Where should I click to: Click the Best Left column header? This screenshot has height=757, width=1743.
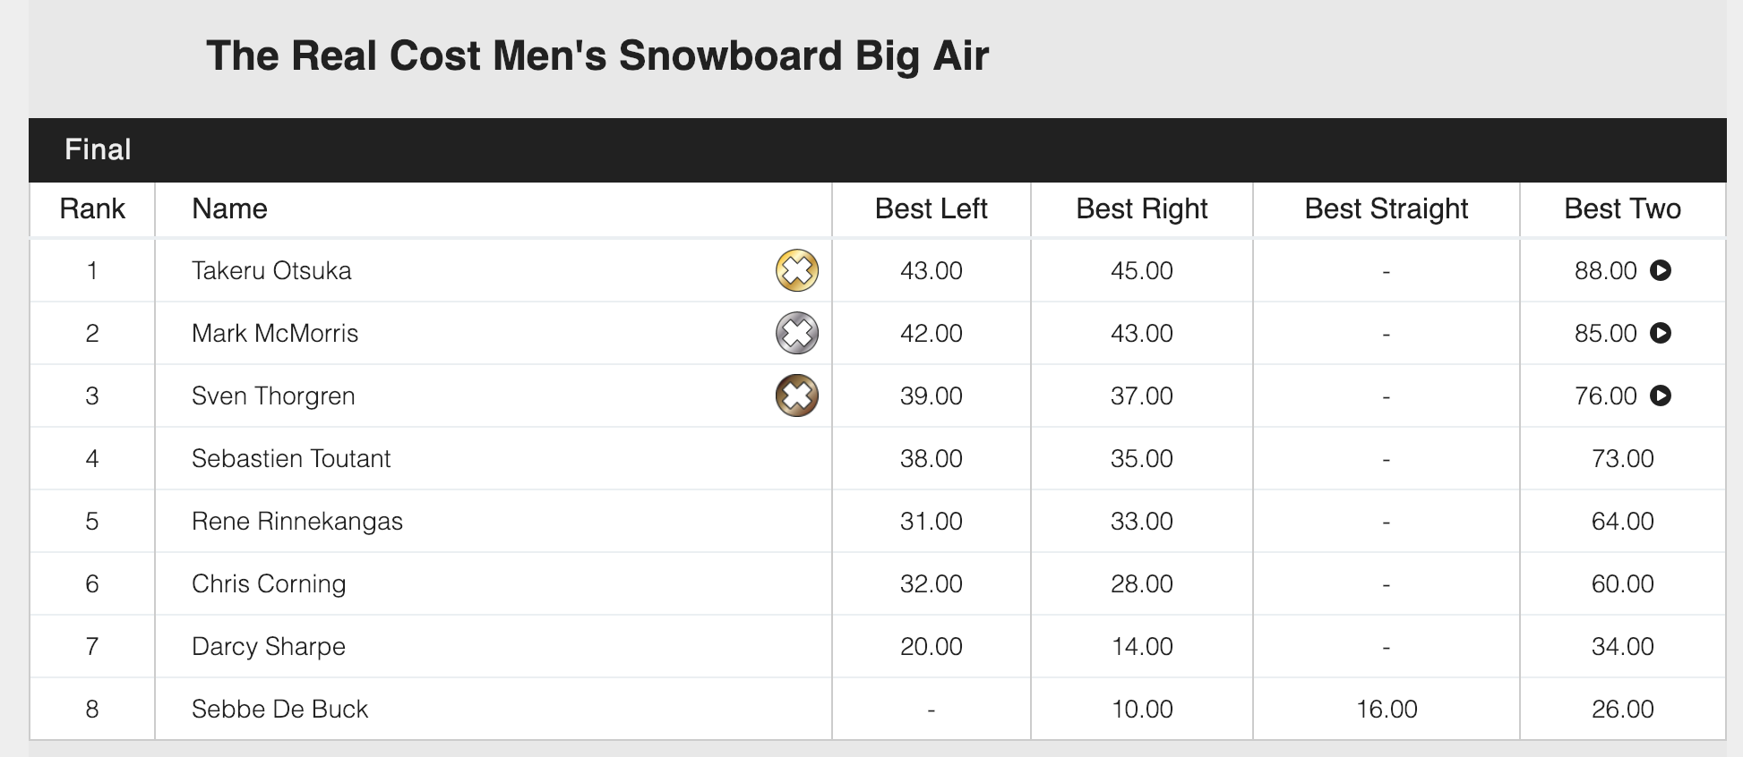(931, 208)
